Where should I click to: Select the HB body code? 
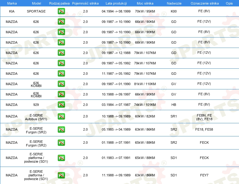(174, 105)
